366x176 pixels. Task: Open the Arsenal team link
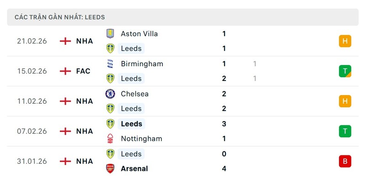click(x=134, y=169)
